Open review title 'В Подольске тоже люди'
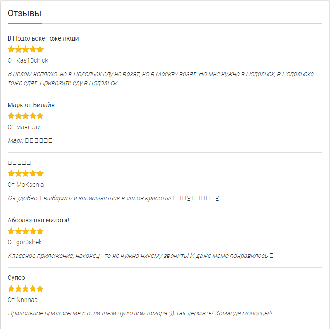330x329 pixels. tap(43, 38)
